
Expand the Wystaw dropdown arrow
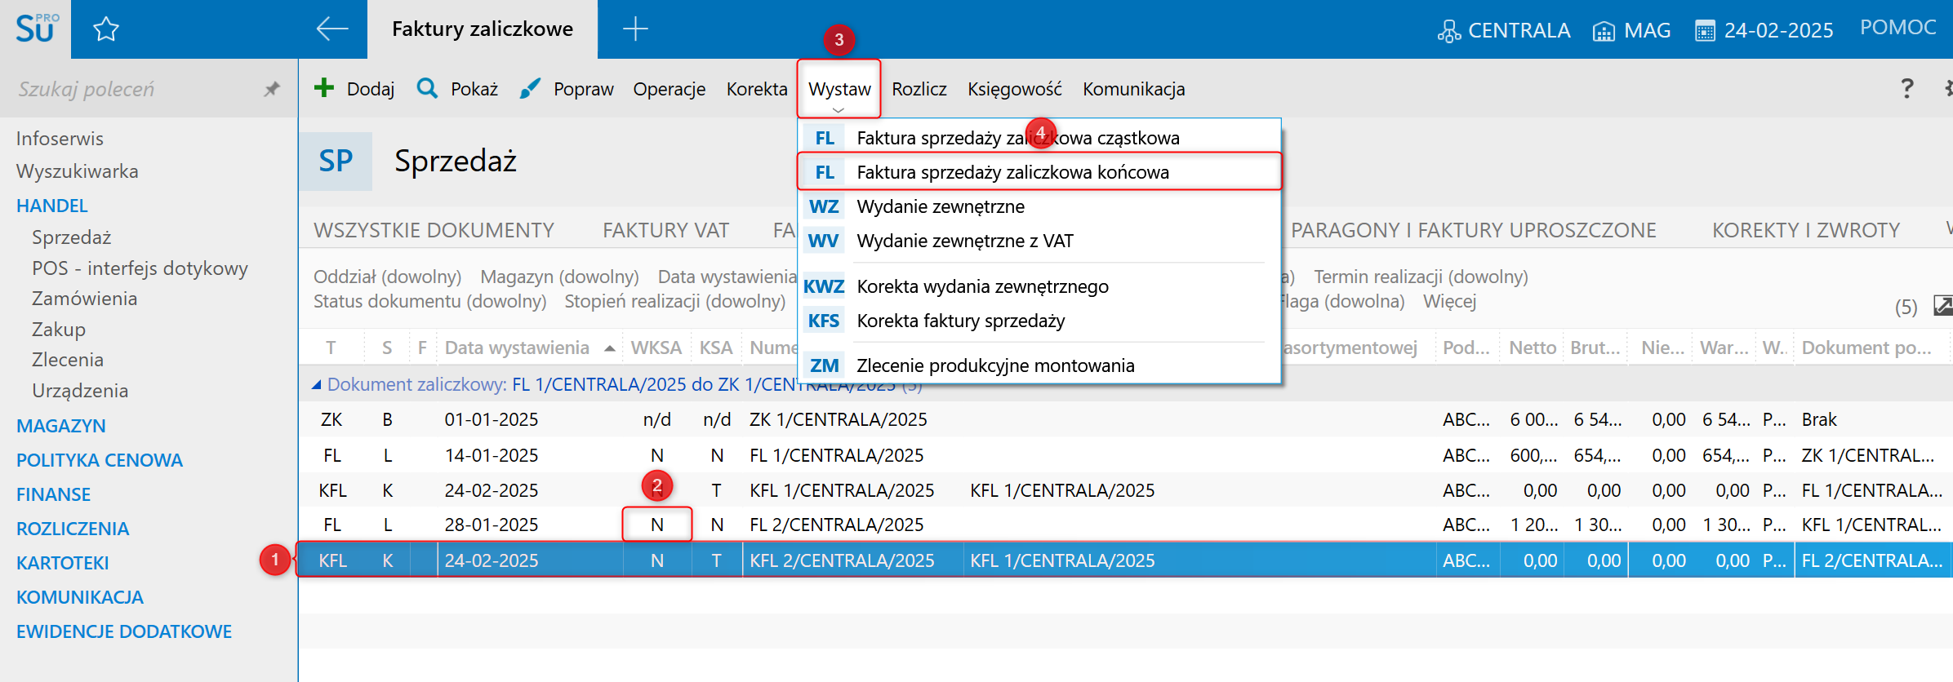point(838,110)
